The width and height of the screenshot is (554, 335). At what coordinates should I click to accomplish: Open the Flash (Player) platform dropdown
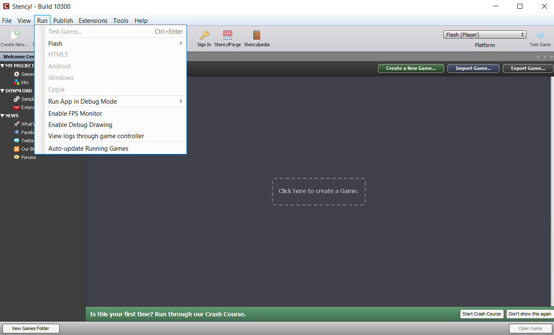pyautogui.click(x=485, y=35)
